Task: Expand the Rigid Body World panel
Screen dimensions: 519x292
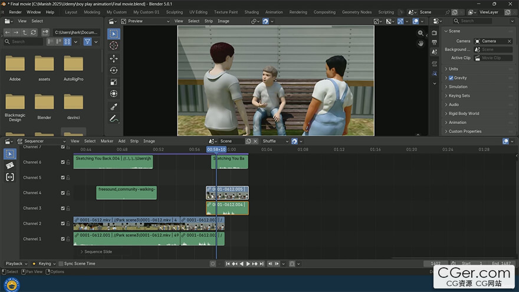Action: (464, 113)
